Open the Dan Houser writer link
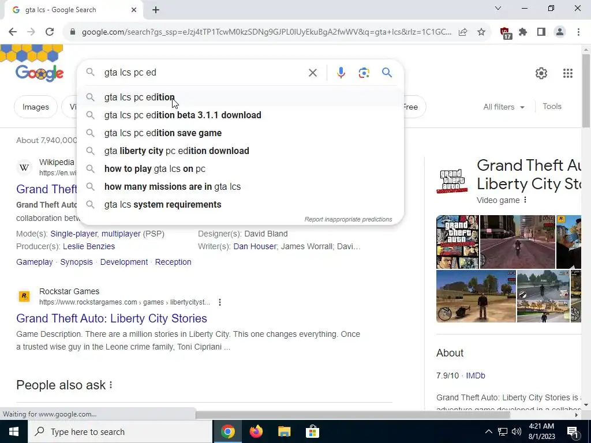591x443 pixels. [255, 246]
